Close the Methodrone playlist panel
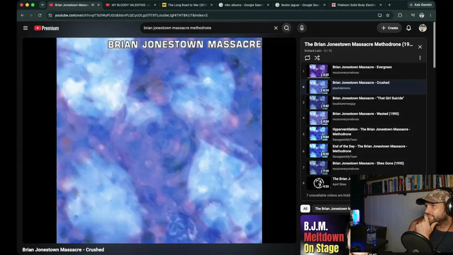This screenshot has height=255, width=453. pos(420,47)
